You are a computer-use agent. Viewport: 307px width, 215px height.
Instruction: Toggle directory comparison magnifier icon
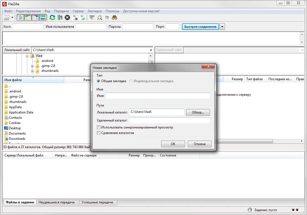100,18
